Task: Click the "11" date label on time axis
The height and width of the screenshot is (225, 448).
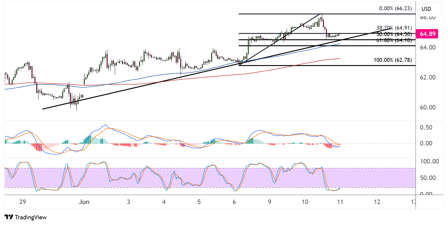Action: 340,202
